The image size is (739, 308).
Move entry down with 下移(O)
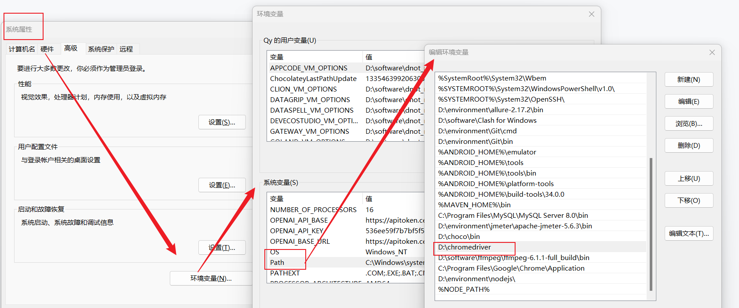688,201
